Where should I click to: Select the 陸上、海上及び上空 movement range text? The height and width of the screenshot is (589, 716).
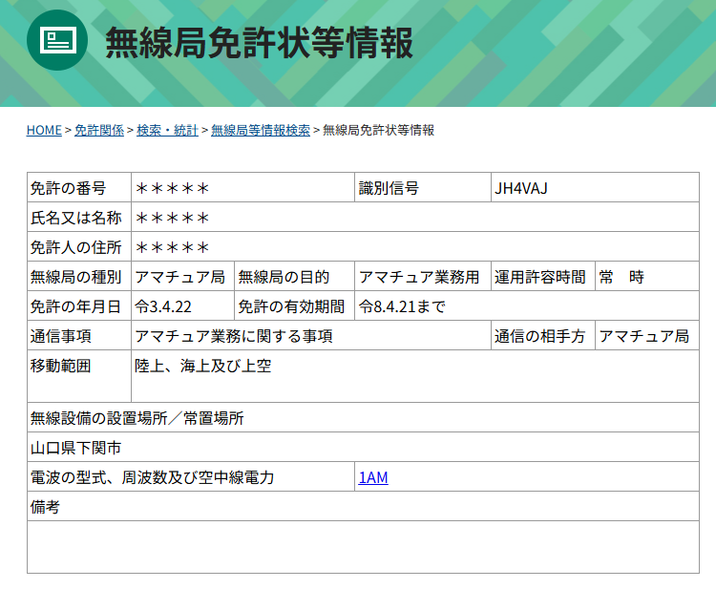coord(202,366)
